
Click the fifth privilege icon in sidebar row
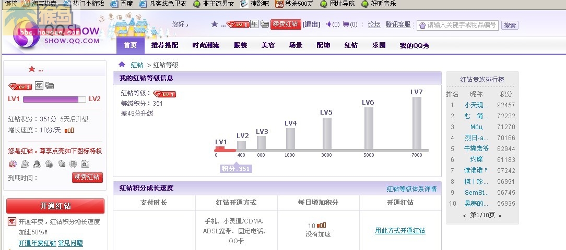pos(62,164)
